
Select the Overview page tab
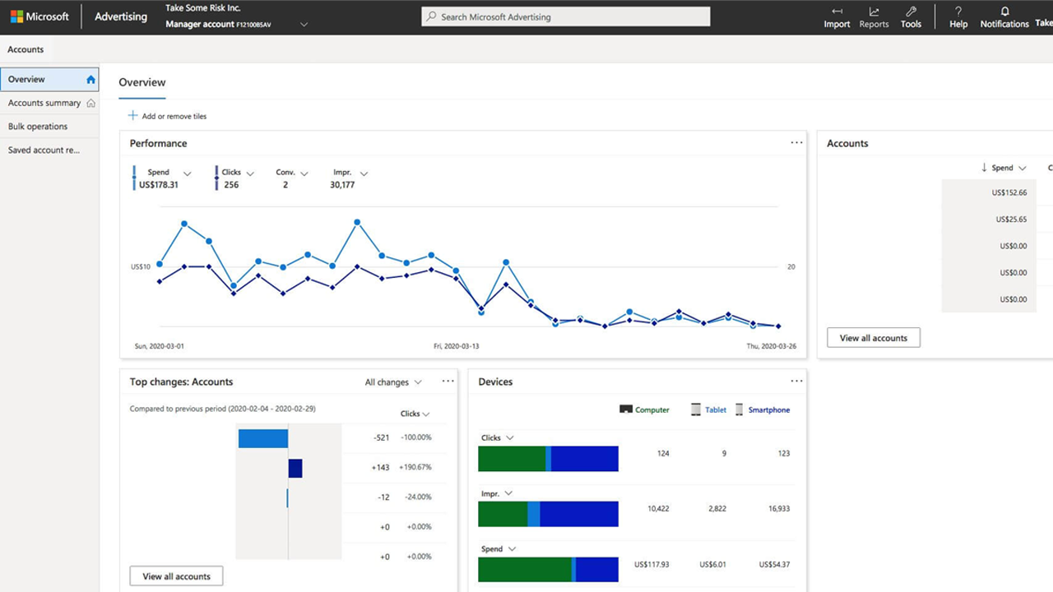(x=142, y=83)
